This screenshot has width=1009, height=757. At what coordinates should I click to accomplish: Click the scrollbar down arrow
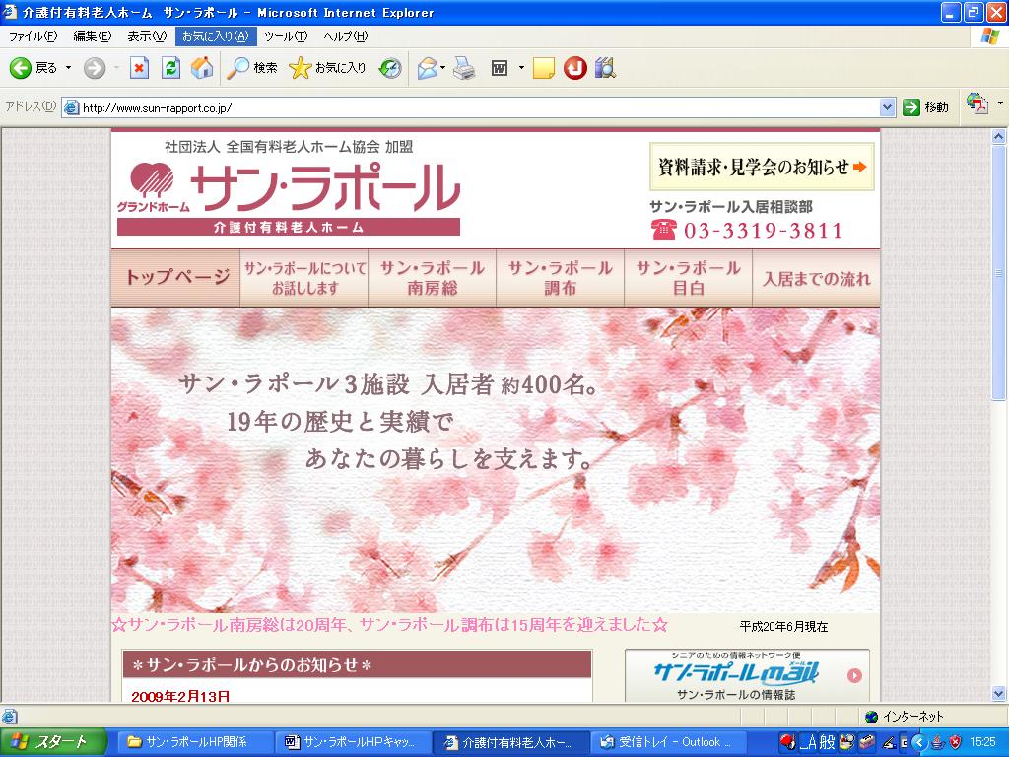998,693
